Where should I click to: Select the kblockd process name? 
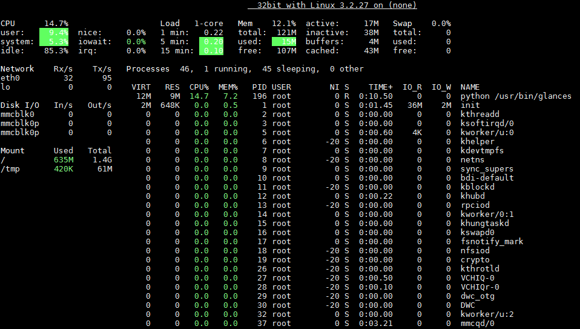tap(478, 187)
